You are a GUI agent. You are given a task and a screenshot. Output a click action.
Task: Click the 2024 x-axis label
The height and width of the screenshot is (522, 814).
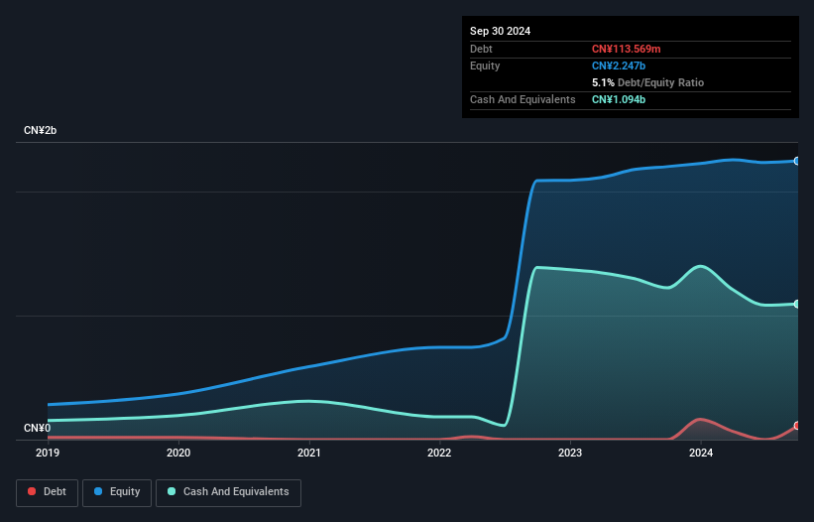point(701,453)
